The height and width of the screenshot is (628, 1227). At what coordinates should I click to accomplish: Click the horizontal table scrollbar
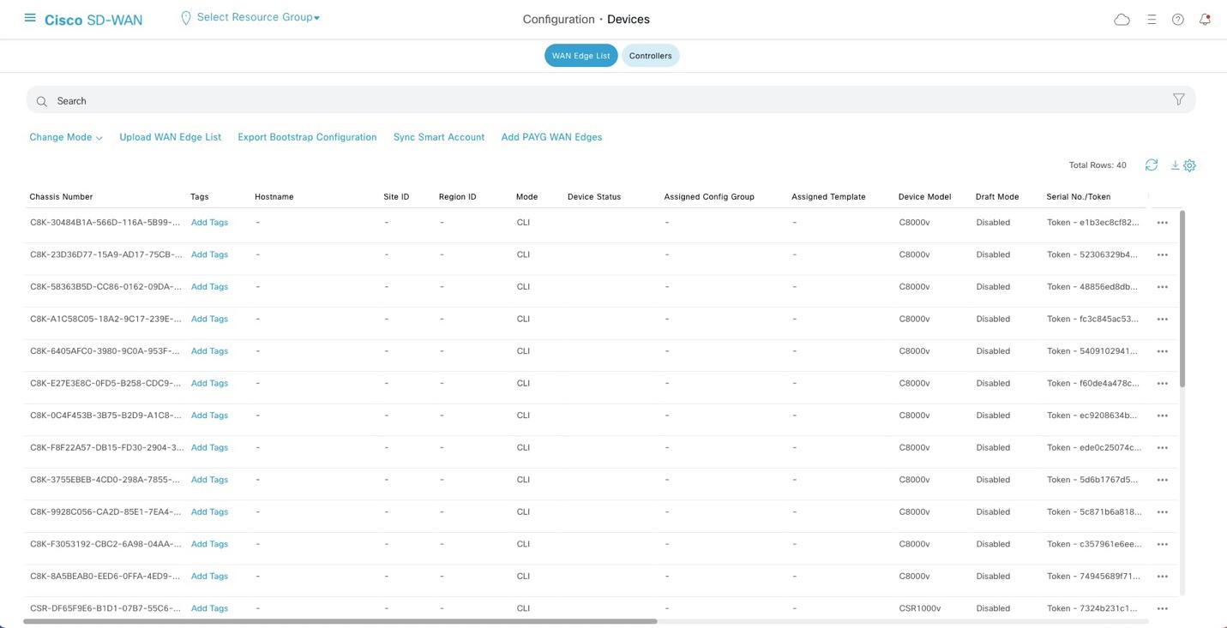[340, 621]
